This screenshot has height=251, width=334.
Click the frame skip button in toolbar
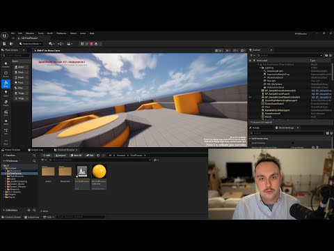pos(87,44)
